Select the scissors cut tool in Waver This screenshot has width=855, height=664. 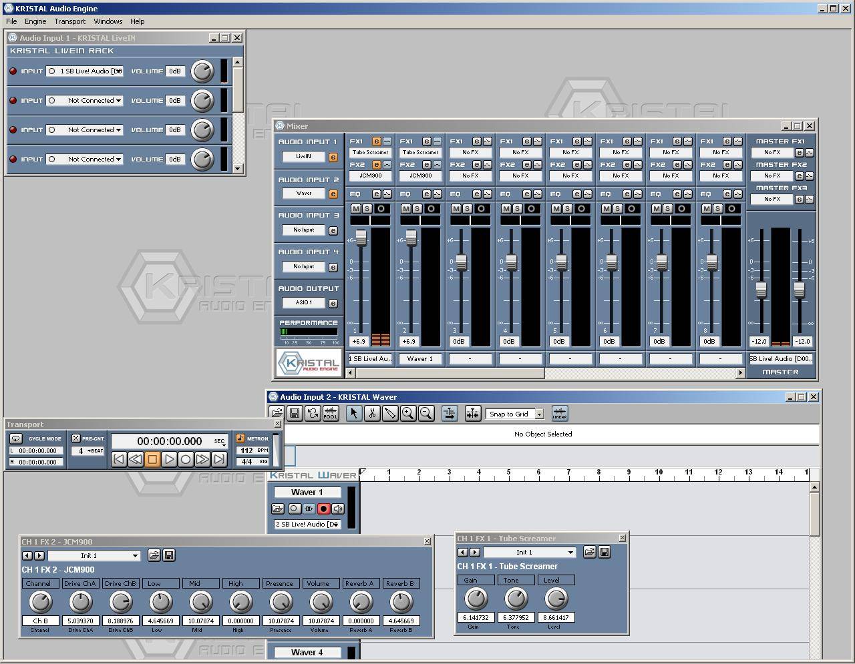pyautogui.click(x=371, y=414)
